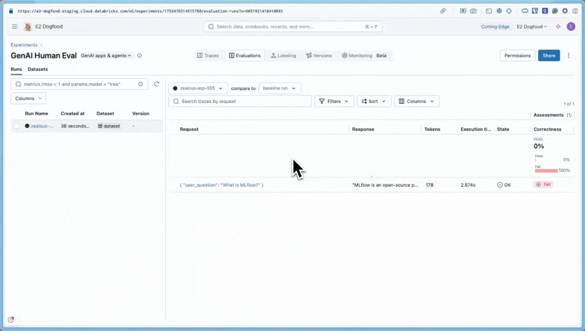The width and height of the screenshot is (585, 331).
Task: Click the red Fail percentage bar
Action: [x=546, y=171]
